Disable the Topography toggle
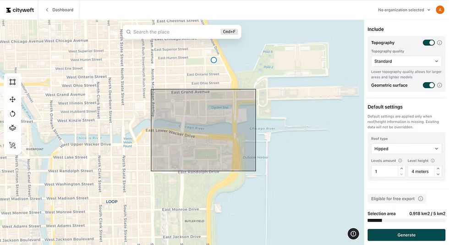The width and height of the screenshot is (449, 245). [x=428, y=43]
